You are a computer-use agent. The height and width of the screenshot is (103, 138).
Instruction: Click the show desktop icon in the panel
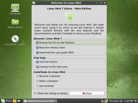[x=19, y=101]
